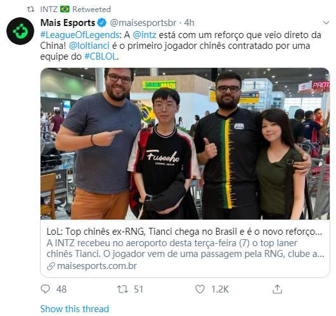The height and width of the screenshot is (316, 336).
Task: Visit the @loltianci profile mention
Action: [89, 46]
